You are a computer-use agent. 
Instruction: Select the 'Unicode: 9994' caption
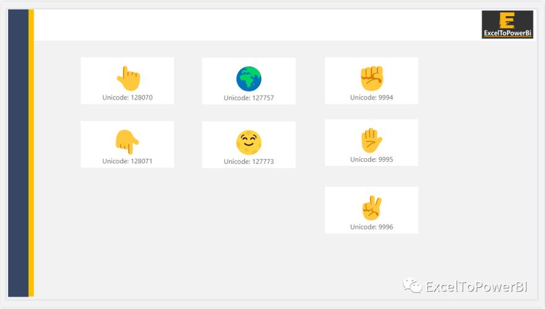(371, 98)
